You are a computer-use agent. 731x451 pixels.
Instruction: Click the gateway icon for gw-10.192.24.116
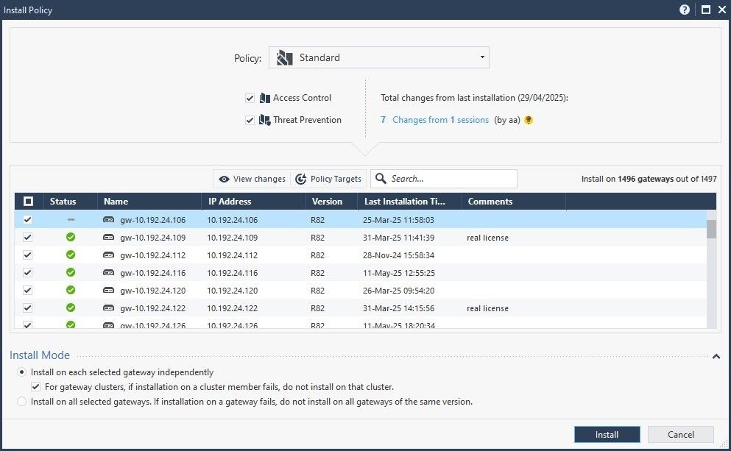[109, 272]
